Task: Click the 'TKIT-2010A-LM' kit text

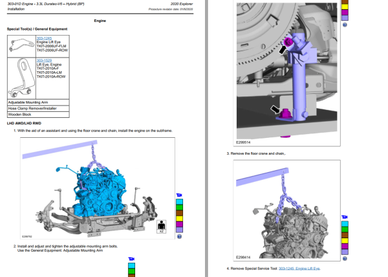Action: coord(49,72)
